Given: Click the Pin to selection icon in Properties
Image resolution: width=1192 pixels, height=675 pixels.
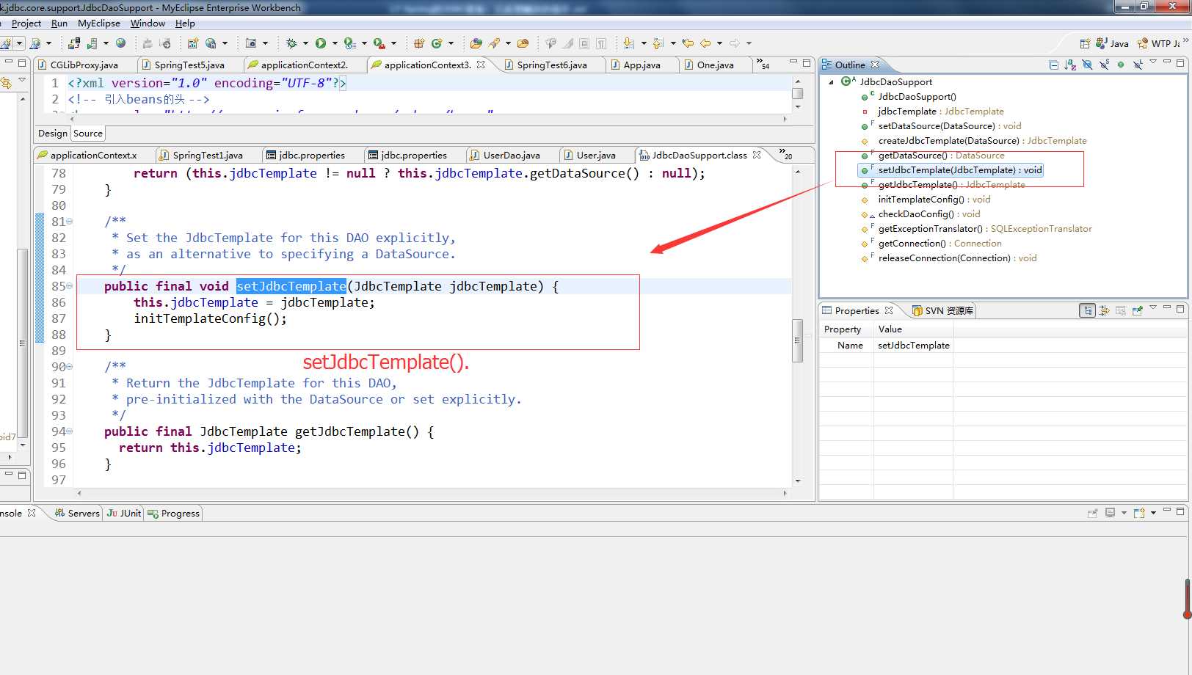Looking at the screenshot, I should click(x=1137, y=310).
